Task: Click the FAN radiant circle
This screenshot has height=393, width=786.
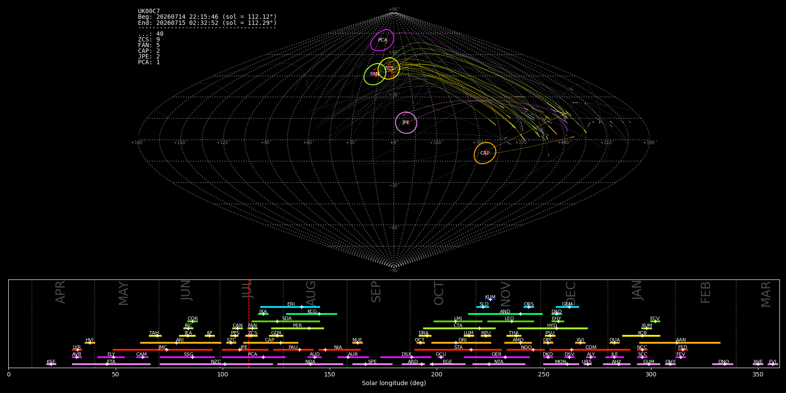Action: 375,74
